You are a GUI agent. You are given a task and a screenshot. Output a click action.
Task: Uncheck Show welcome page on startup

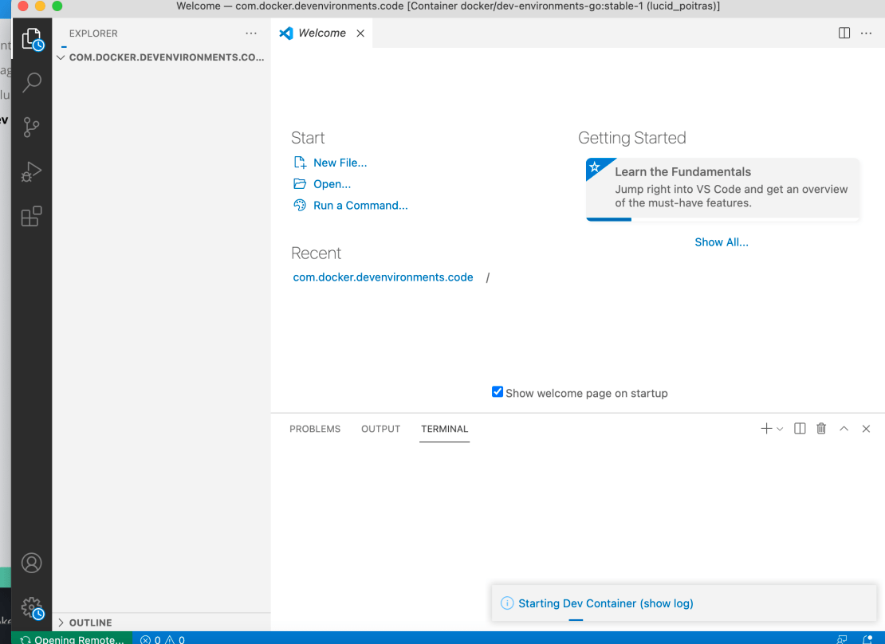[x=498, y=392]
